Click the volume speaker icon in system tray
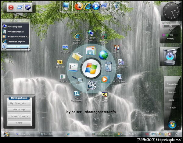Image resolution: width=183 pixels, height=143 pixels. point(156,134)
